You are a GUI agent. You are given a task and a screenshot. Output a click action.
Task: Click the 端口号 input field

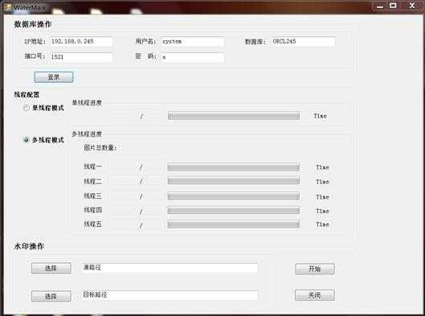81,57
